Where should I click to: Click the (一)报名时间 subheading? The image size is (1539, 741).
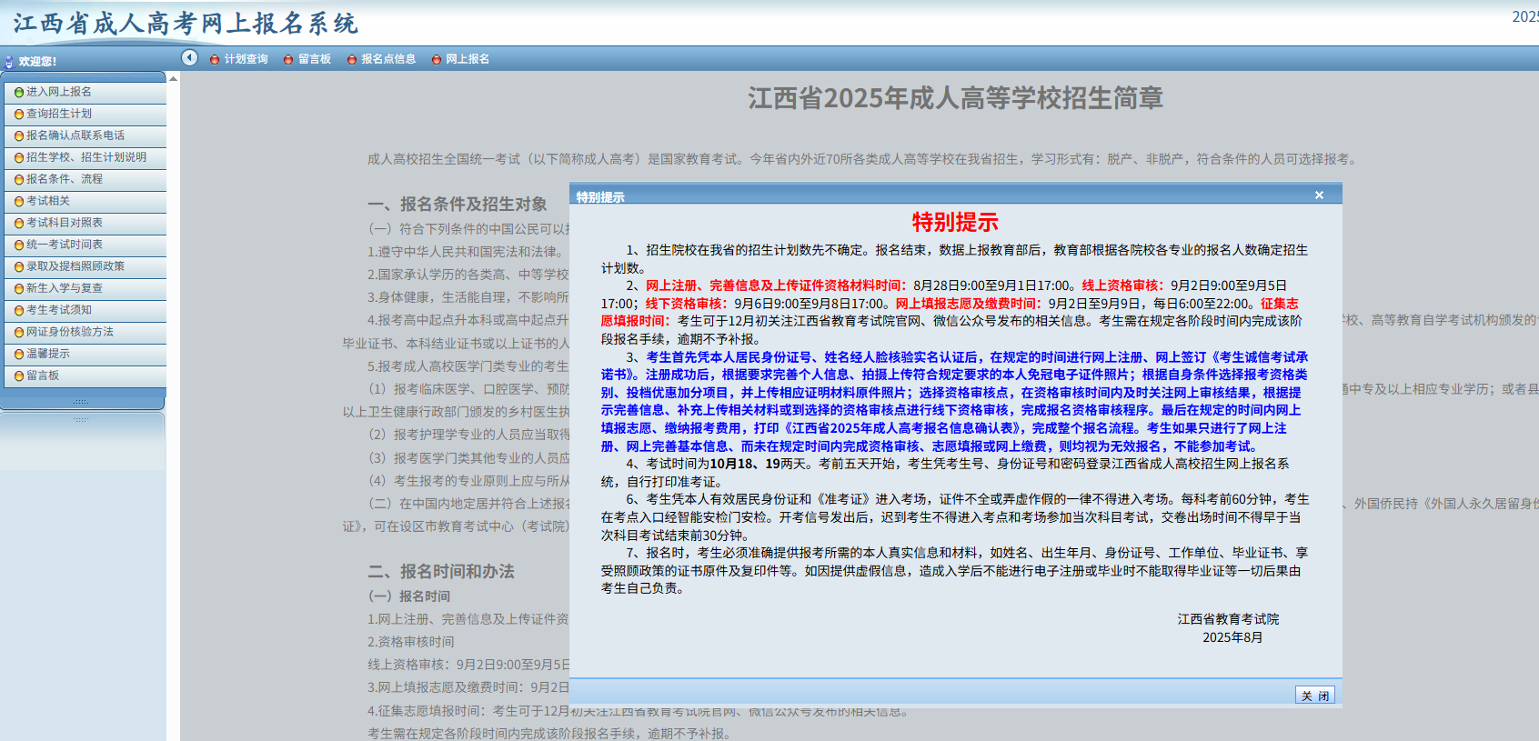[x=408, y=596]
